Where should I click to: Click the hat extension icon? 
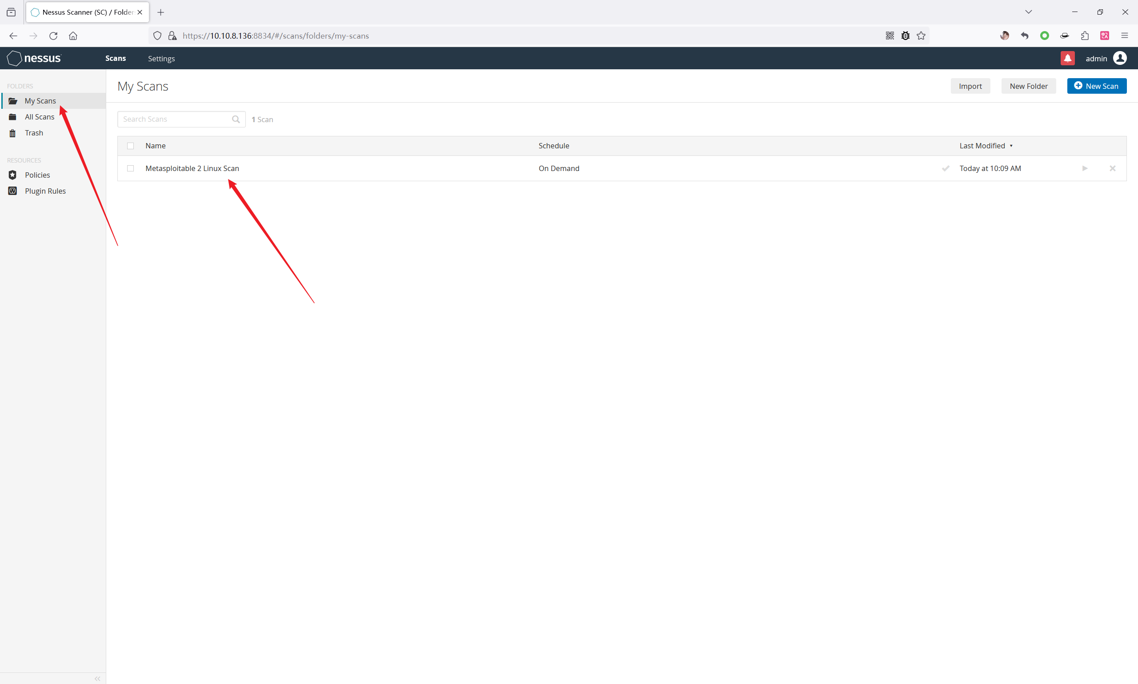pyautogui.click(x=1065, y=36)
